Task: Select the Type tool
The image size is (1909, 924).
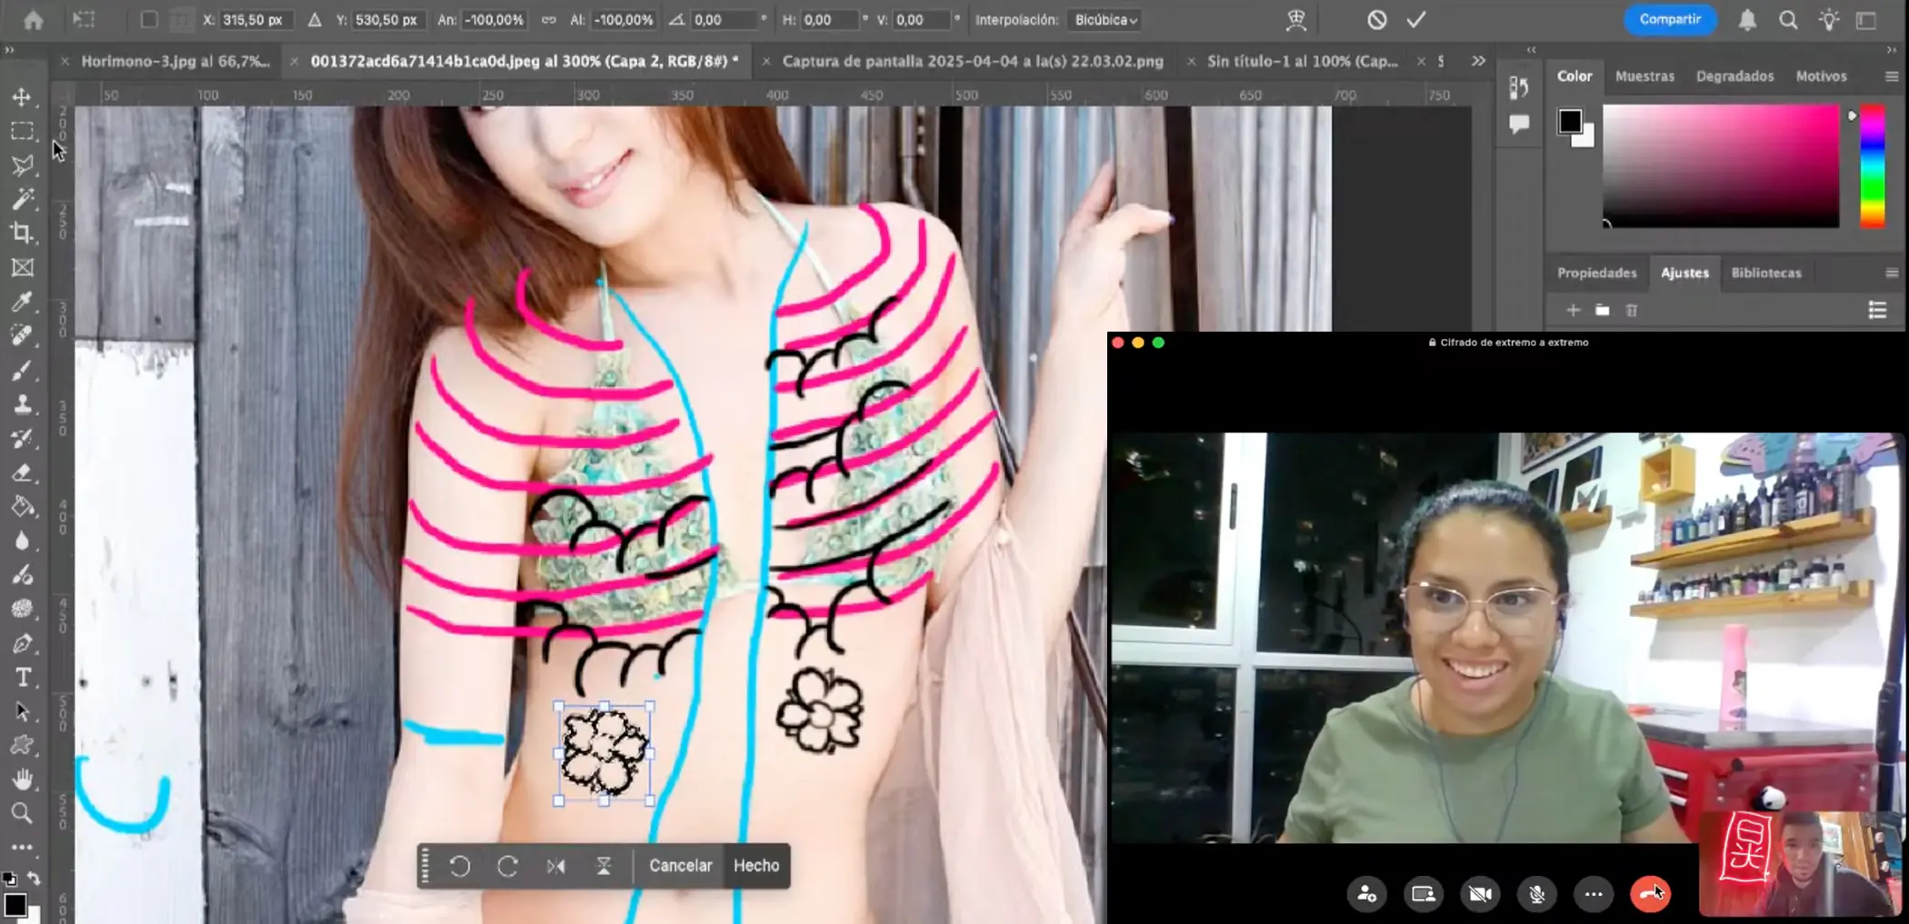Action: (22, 678)
